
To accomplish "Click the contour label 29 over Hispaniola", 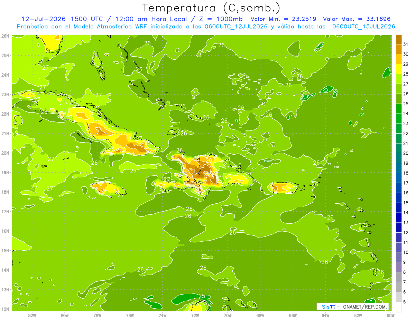I will 209,160.
